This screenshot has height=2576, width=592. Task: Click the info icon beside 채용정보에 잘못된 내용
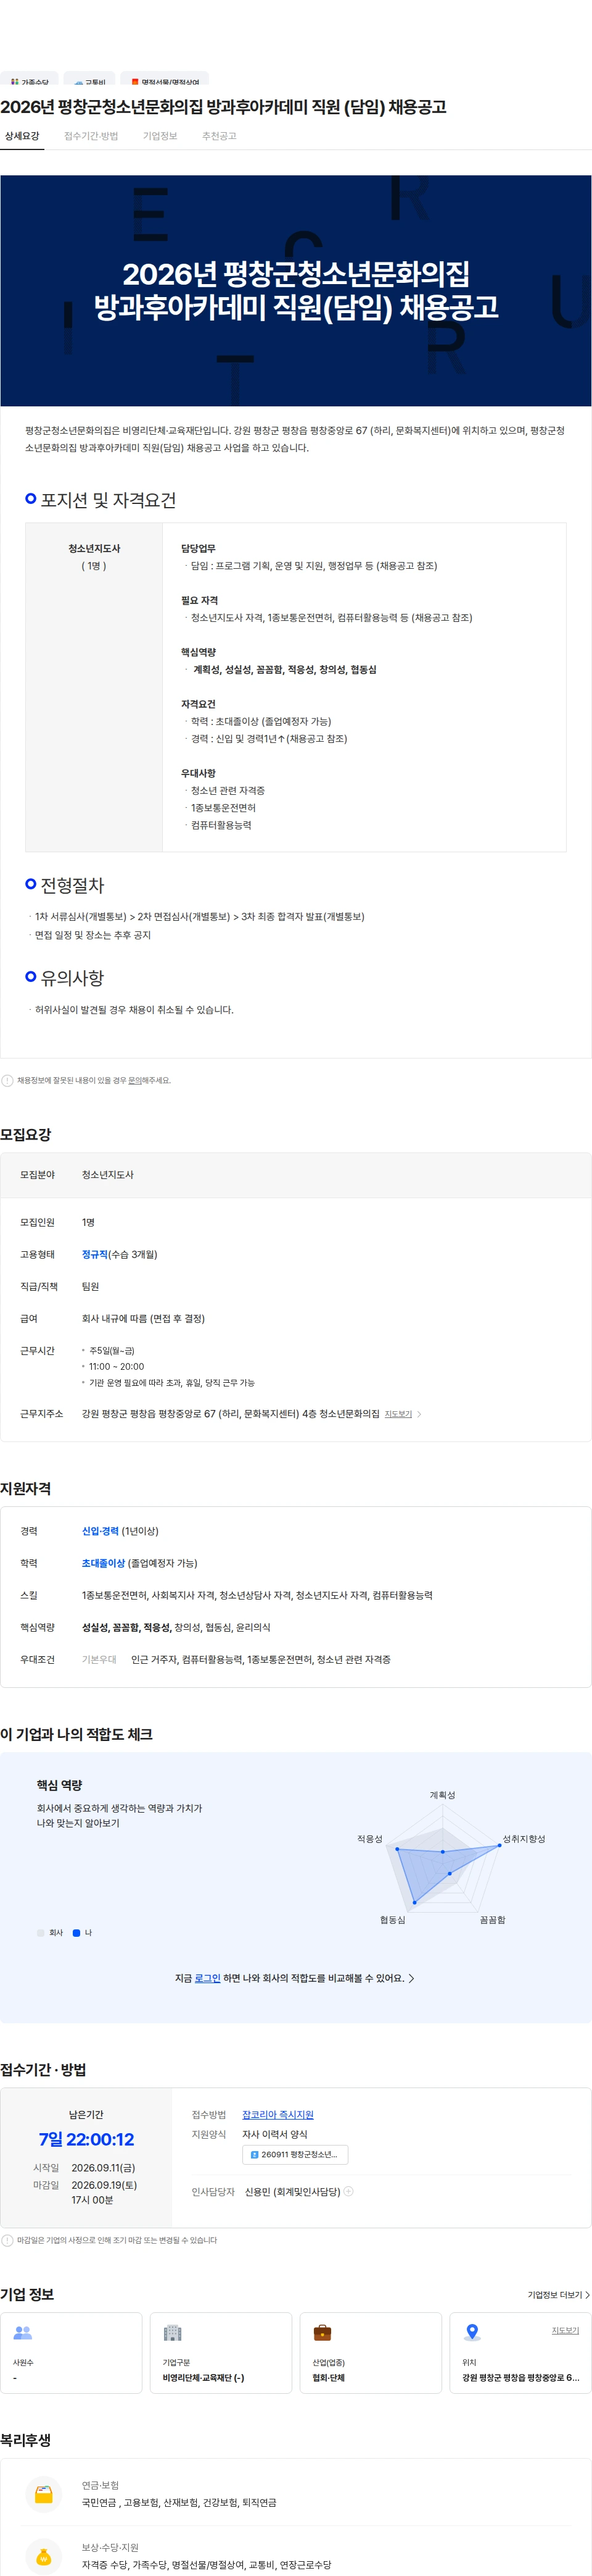coord(8,1080)
